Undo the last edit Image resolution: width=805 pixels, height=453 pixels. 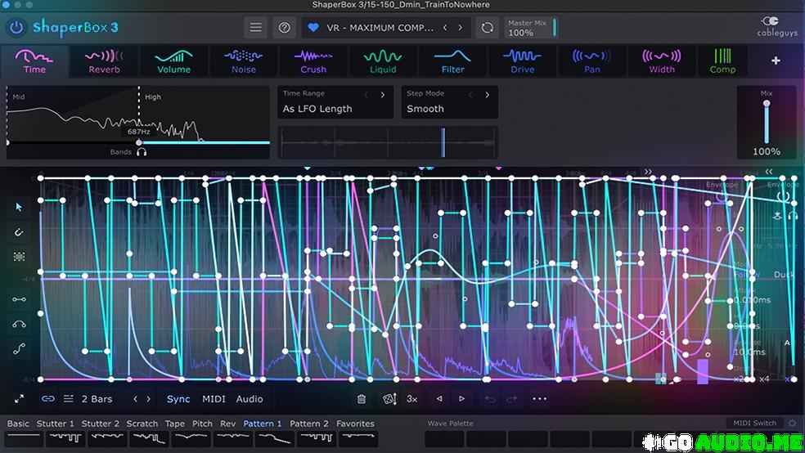490,398
